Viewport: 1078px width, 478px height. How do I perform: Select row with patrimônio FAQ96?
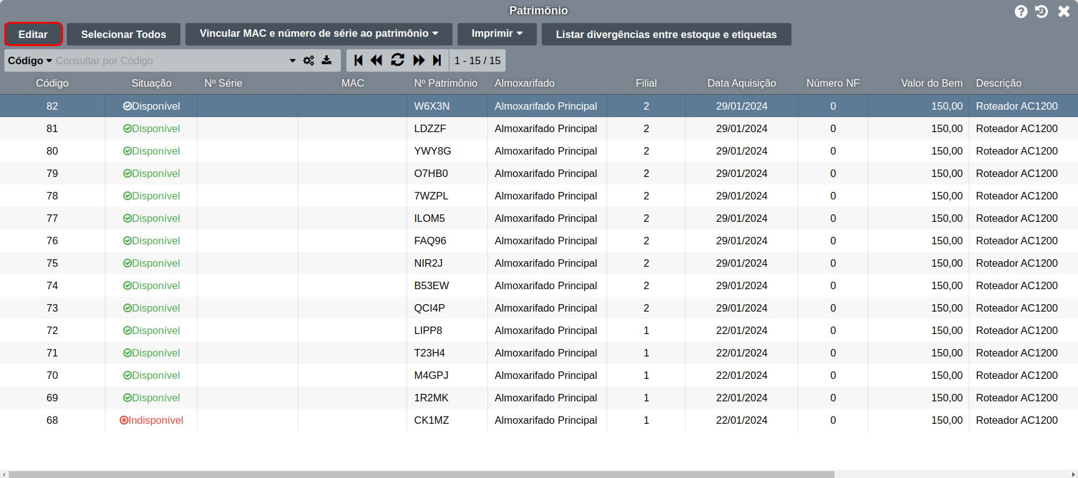539,241
